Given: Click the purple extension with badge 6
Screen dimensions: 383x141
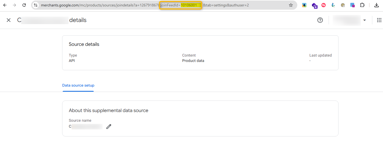Looking at the screenshot, I should 314,5.
